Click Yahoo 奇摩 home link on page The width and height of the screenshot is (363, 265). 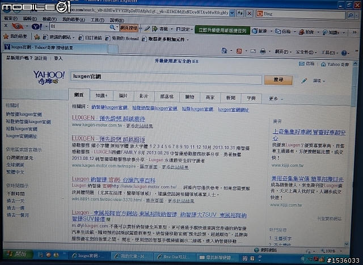335,64
